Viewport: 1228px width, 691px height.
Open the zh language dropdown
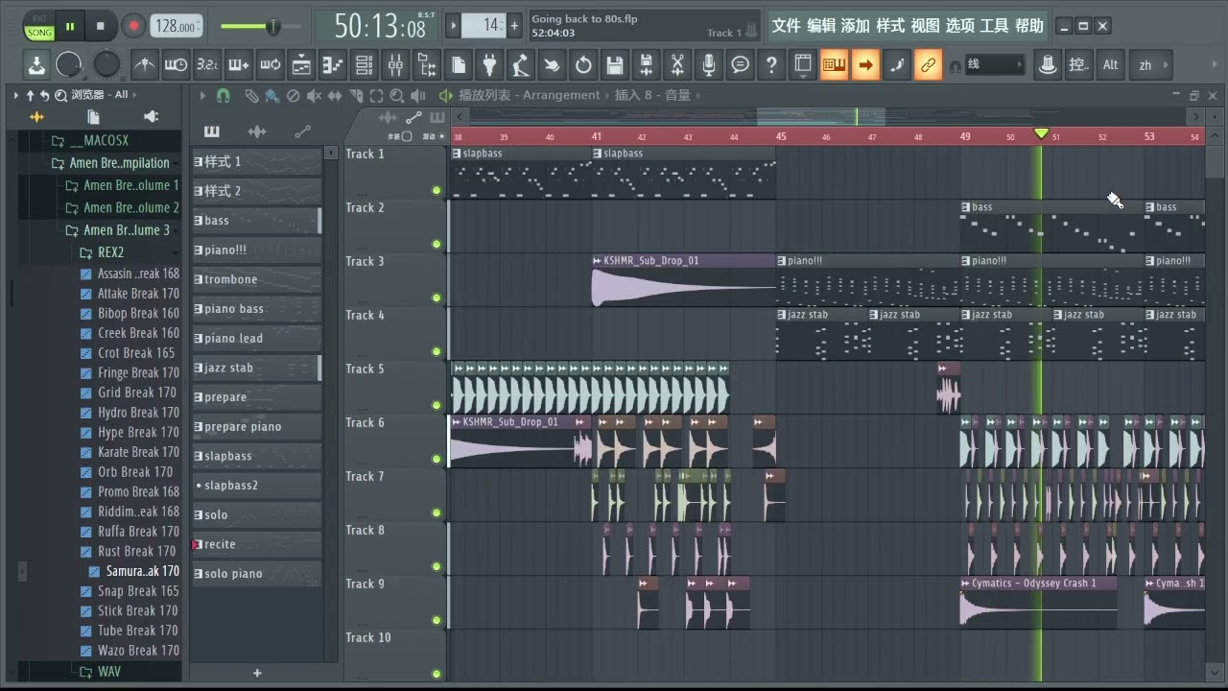(x=1150, y=65)
